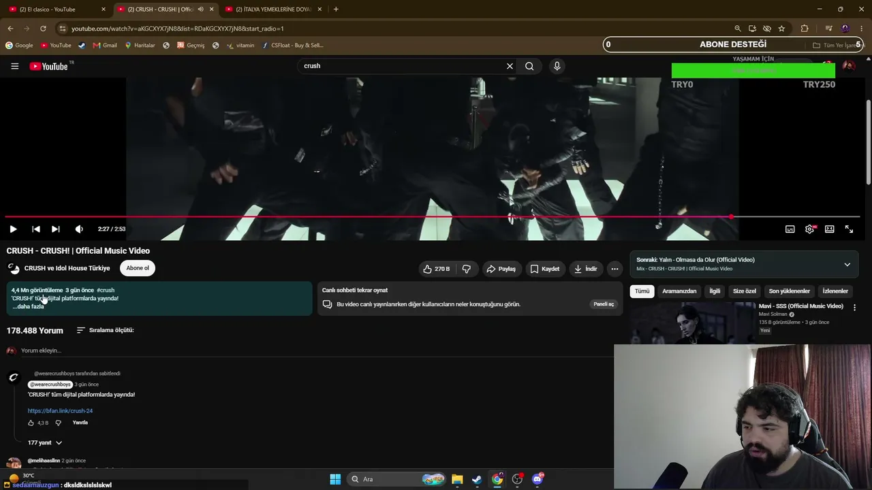Open the Mavi - SSS video thumbnail
This screenshot has height=490, width=872.
tap(694, 323)
